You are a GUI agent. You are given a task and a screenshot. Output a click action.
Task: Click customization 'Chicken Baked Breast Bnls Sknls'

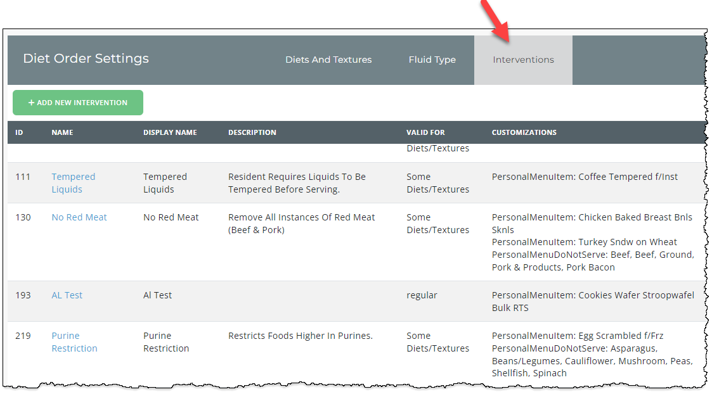[x=592, y=224]
